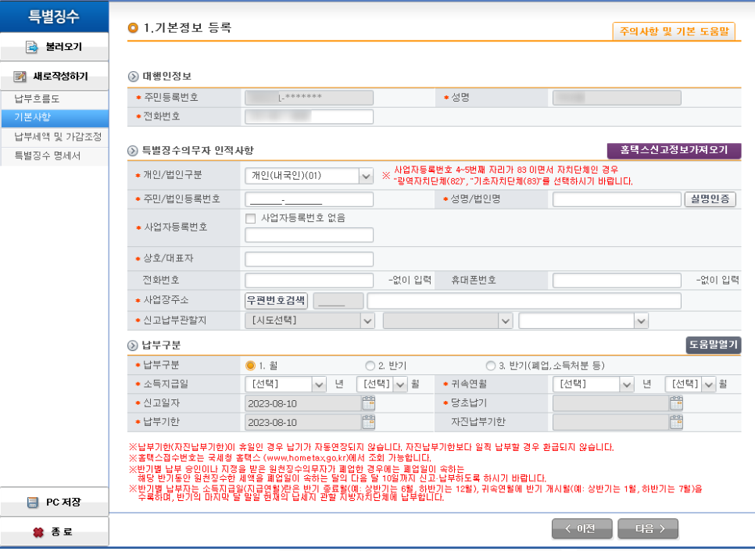The image size is (755, 551).
Task: Select 3. 반기(폐업, 소득처분 등) radio option
Action: click(x=491, y=365)
